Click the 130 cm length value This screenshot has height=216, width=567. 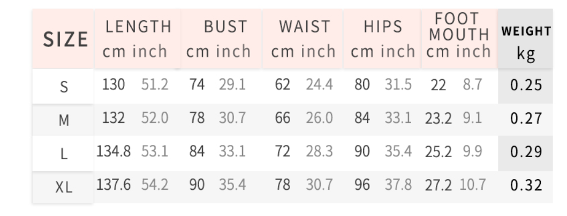click(x=114, y=85)
